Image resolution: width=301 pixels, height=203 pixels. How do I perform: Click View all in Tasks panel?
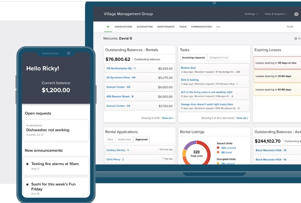tap(241, 118)
